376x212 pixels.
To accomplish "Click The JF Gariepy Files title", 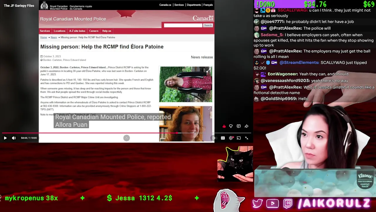I will [x=19, y=6].
